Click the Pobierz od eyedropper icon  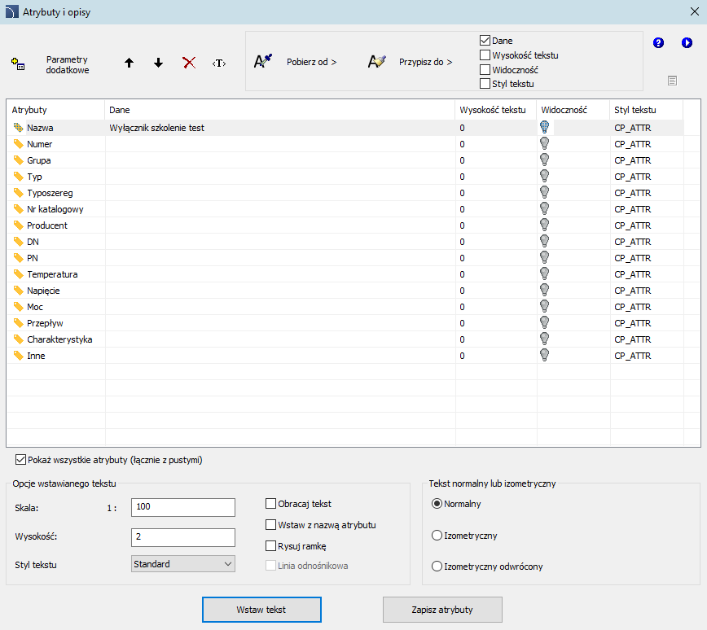point(263,61)
